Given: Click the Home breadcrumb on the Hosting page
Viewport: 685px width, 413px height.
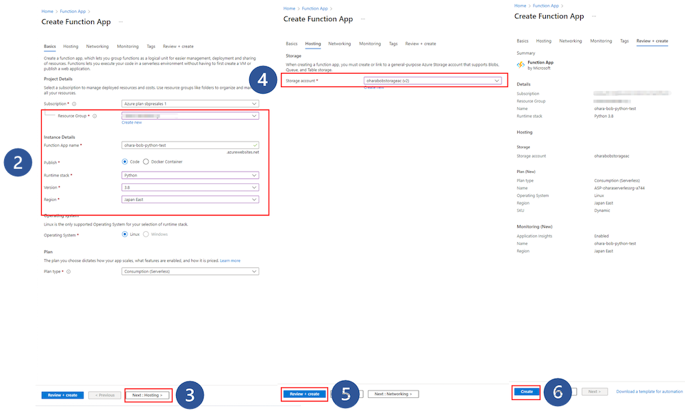Looking at the screenshot, I should pyautogui.click(x=289, y=9).
